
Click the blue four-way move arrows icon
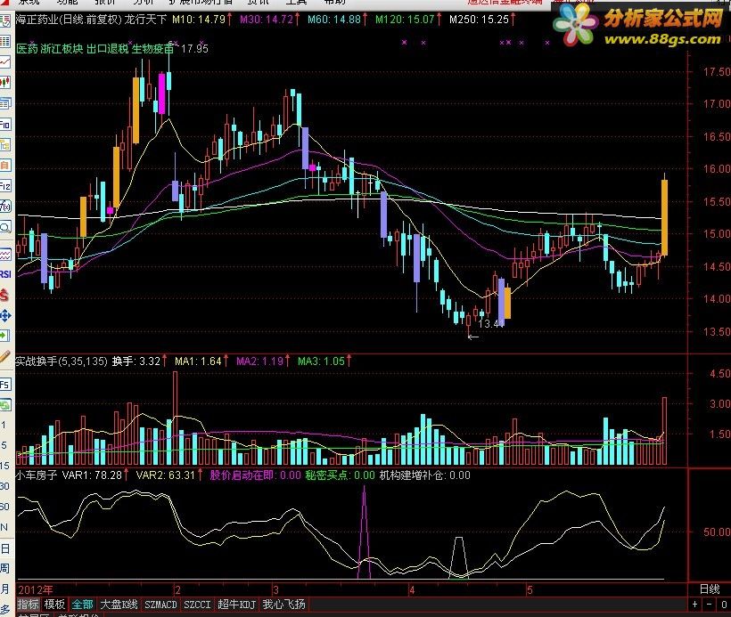click(4, 316)
